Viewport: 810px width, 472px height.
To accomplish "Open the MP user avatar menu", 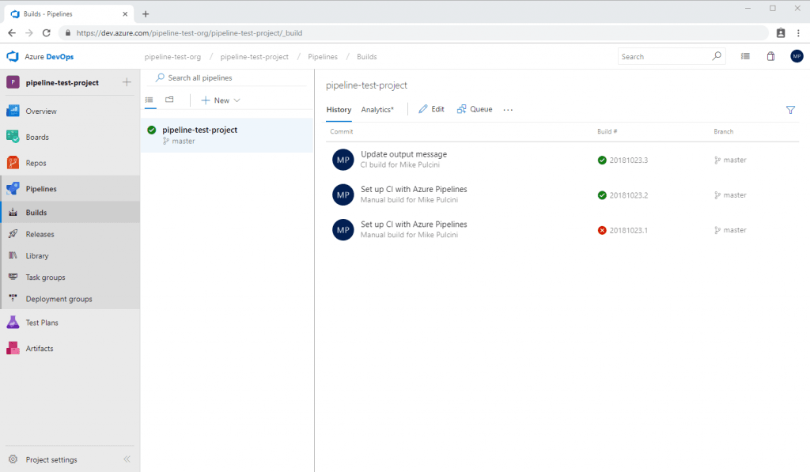I will tap(797, 56).
